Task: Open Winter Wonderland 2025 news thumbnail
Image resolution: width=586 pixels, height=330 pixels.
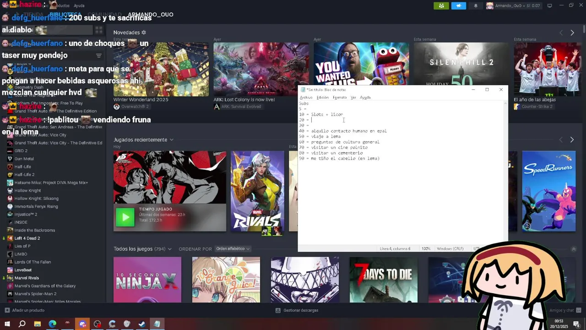Action: (x=161, y=69)
